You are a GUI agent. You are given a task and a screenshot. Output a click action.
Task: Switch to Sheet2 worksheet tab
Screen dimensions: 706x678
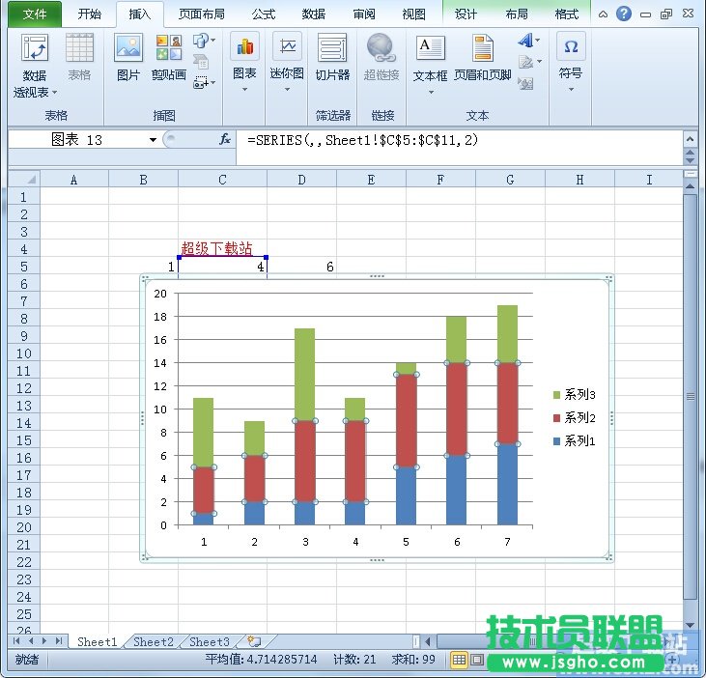pyautogui.click(x=154, y=641)
